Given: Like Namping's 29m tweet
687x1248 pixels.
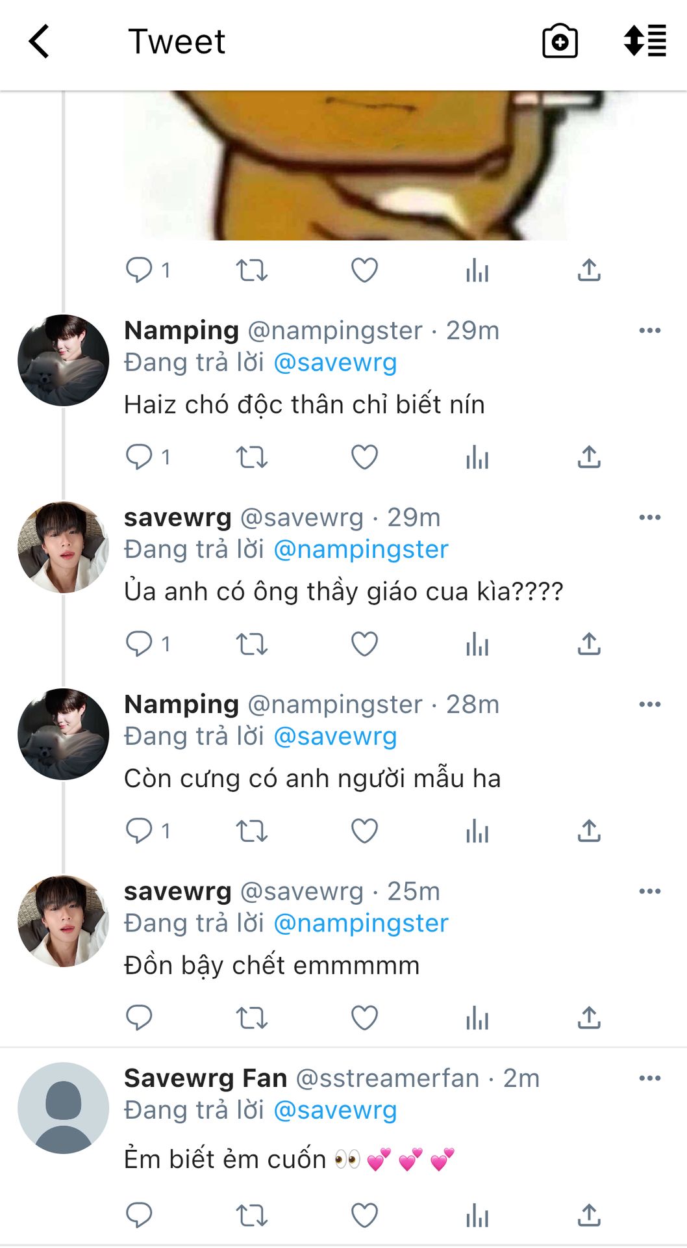Looking at the screenshot, I should pyautogui.click(x=364, y=457).
